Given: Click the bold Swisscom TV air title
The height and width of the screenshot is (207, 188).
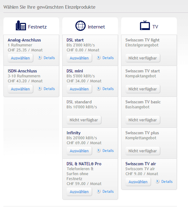Looking at the screenshot, I should coord(141,164).
